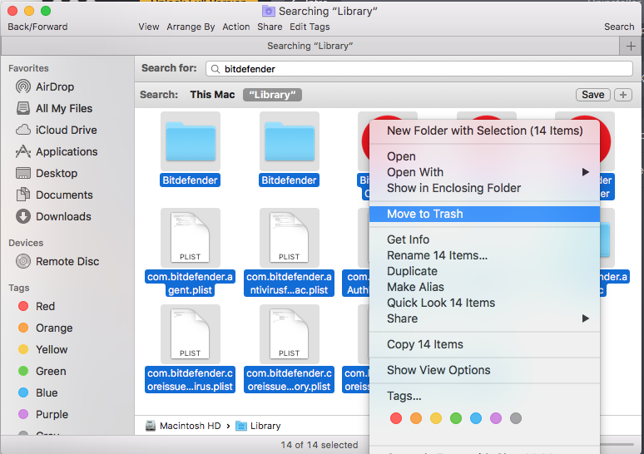The width and height of the screenshot is (644, 454).
Task: Click the Macintosh HD path icon
Action: pos(150,426)
